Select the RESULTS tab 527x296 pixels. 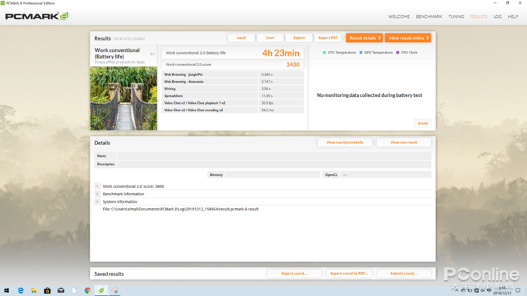[479, 17]
